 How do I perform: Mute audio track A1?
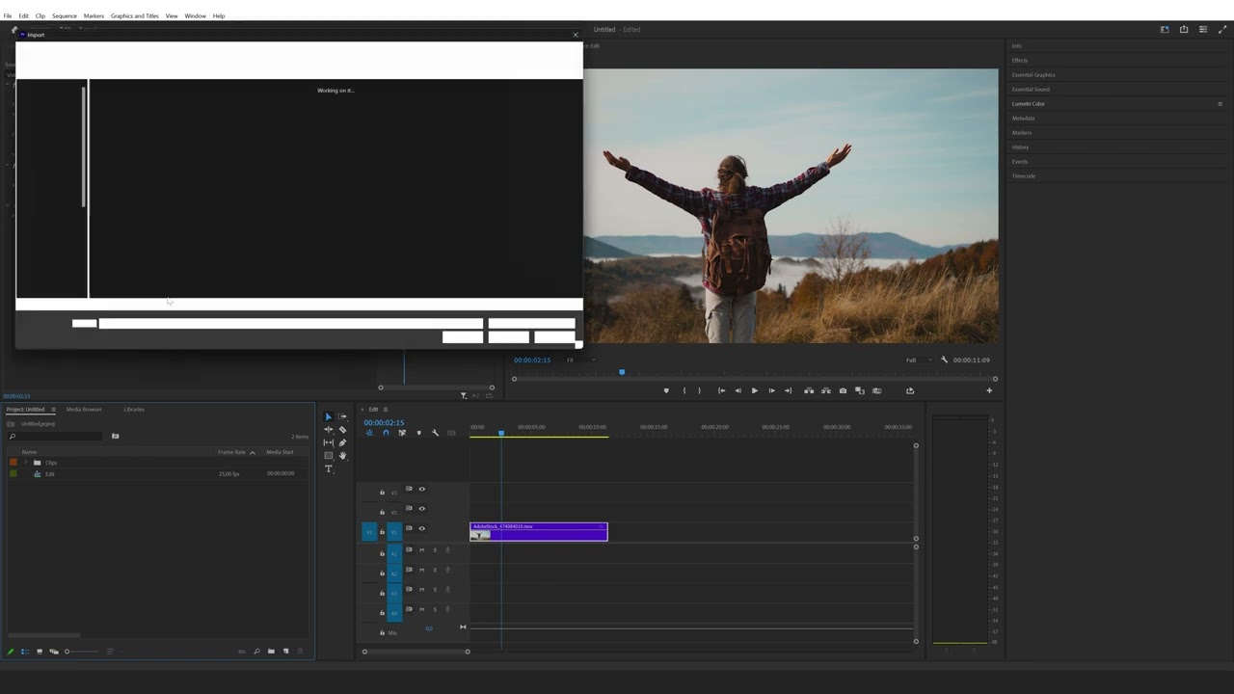(421, 549)
